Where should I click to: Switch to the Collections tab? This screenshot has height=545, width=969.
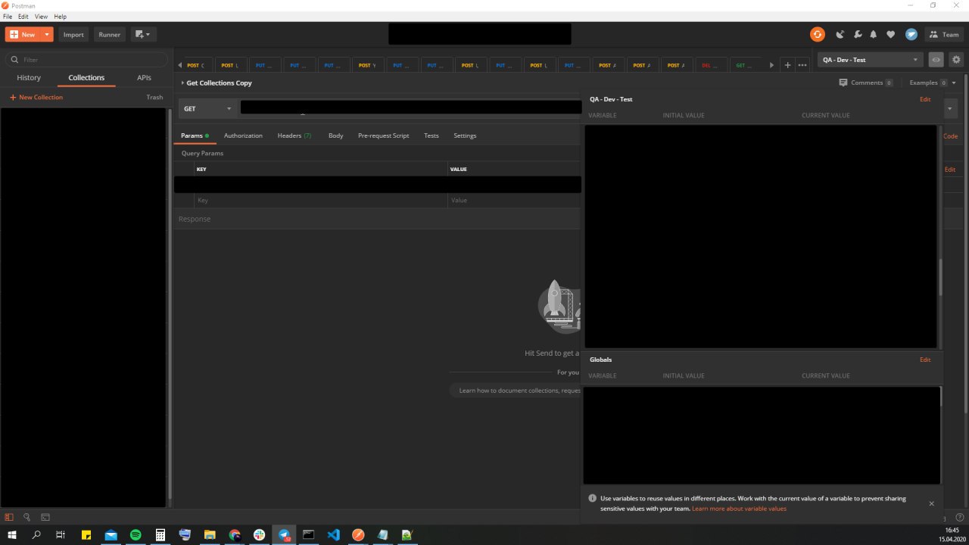click(86, 77)
